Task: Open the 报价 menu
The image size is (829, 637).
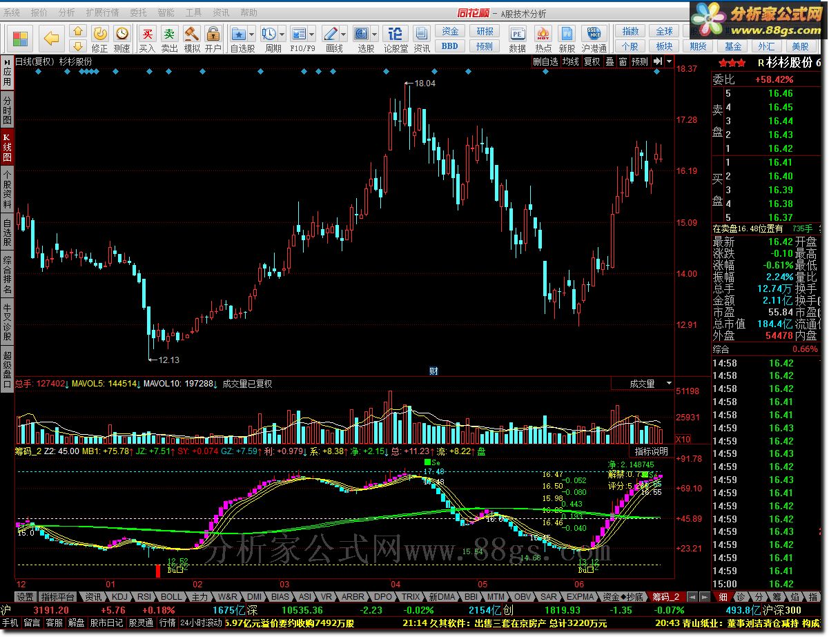Action: click(39, 12)
